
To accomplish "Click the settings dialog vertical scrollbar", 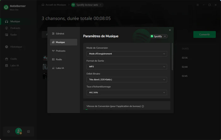I will coord(172,56).
